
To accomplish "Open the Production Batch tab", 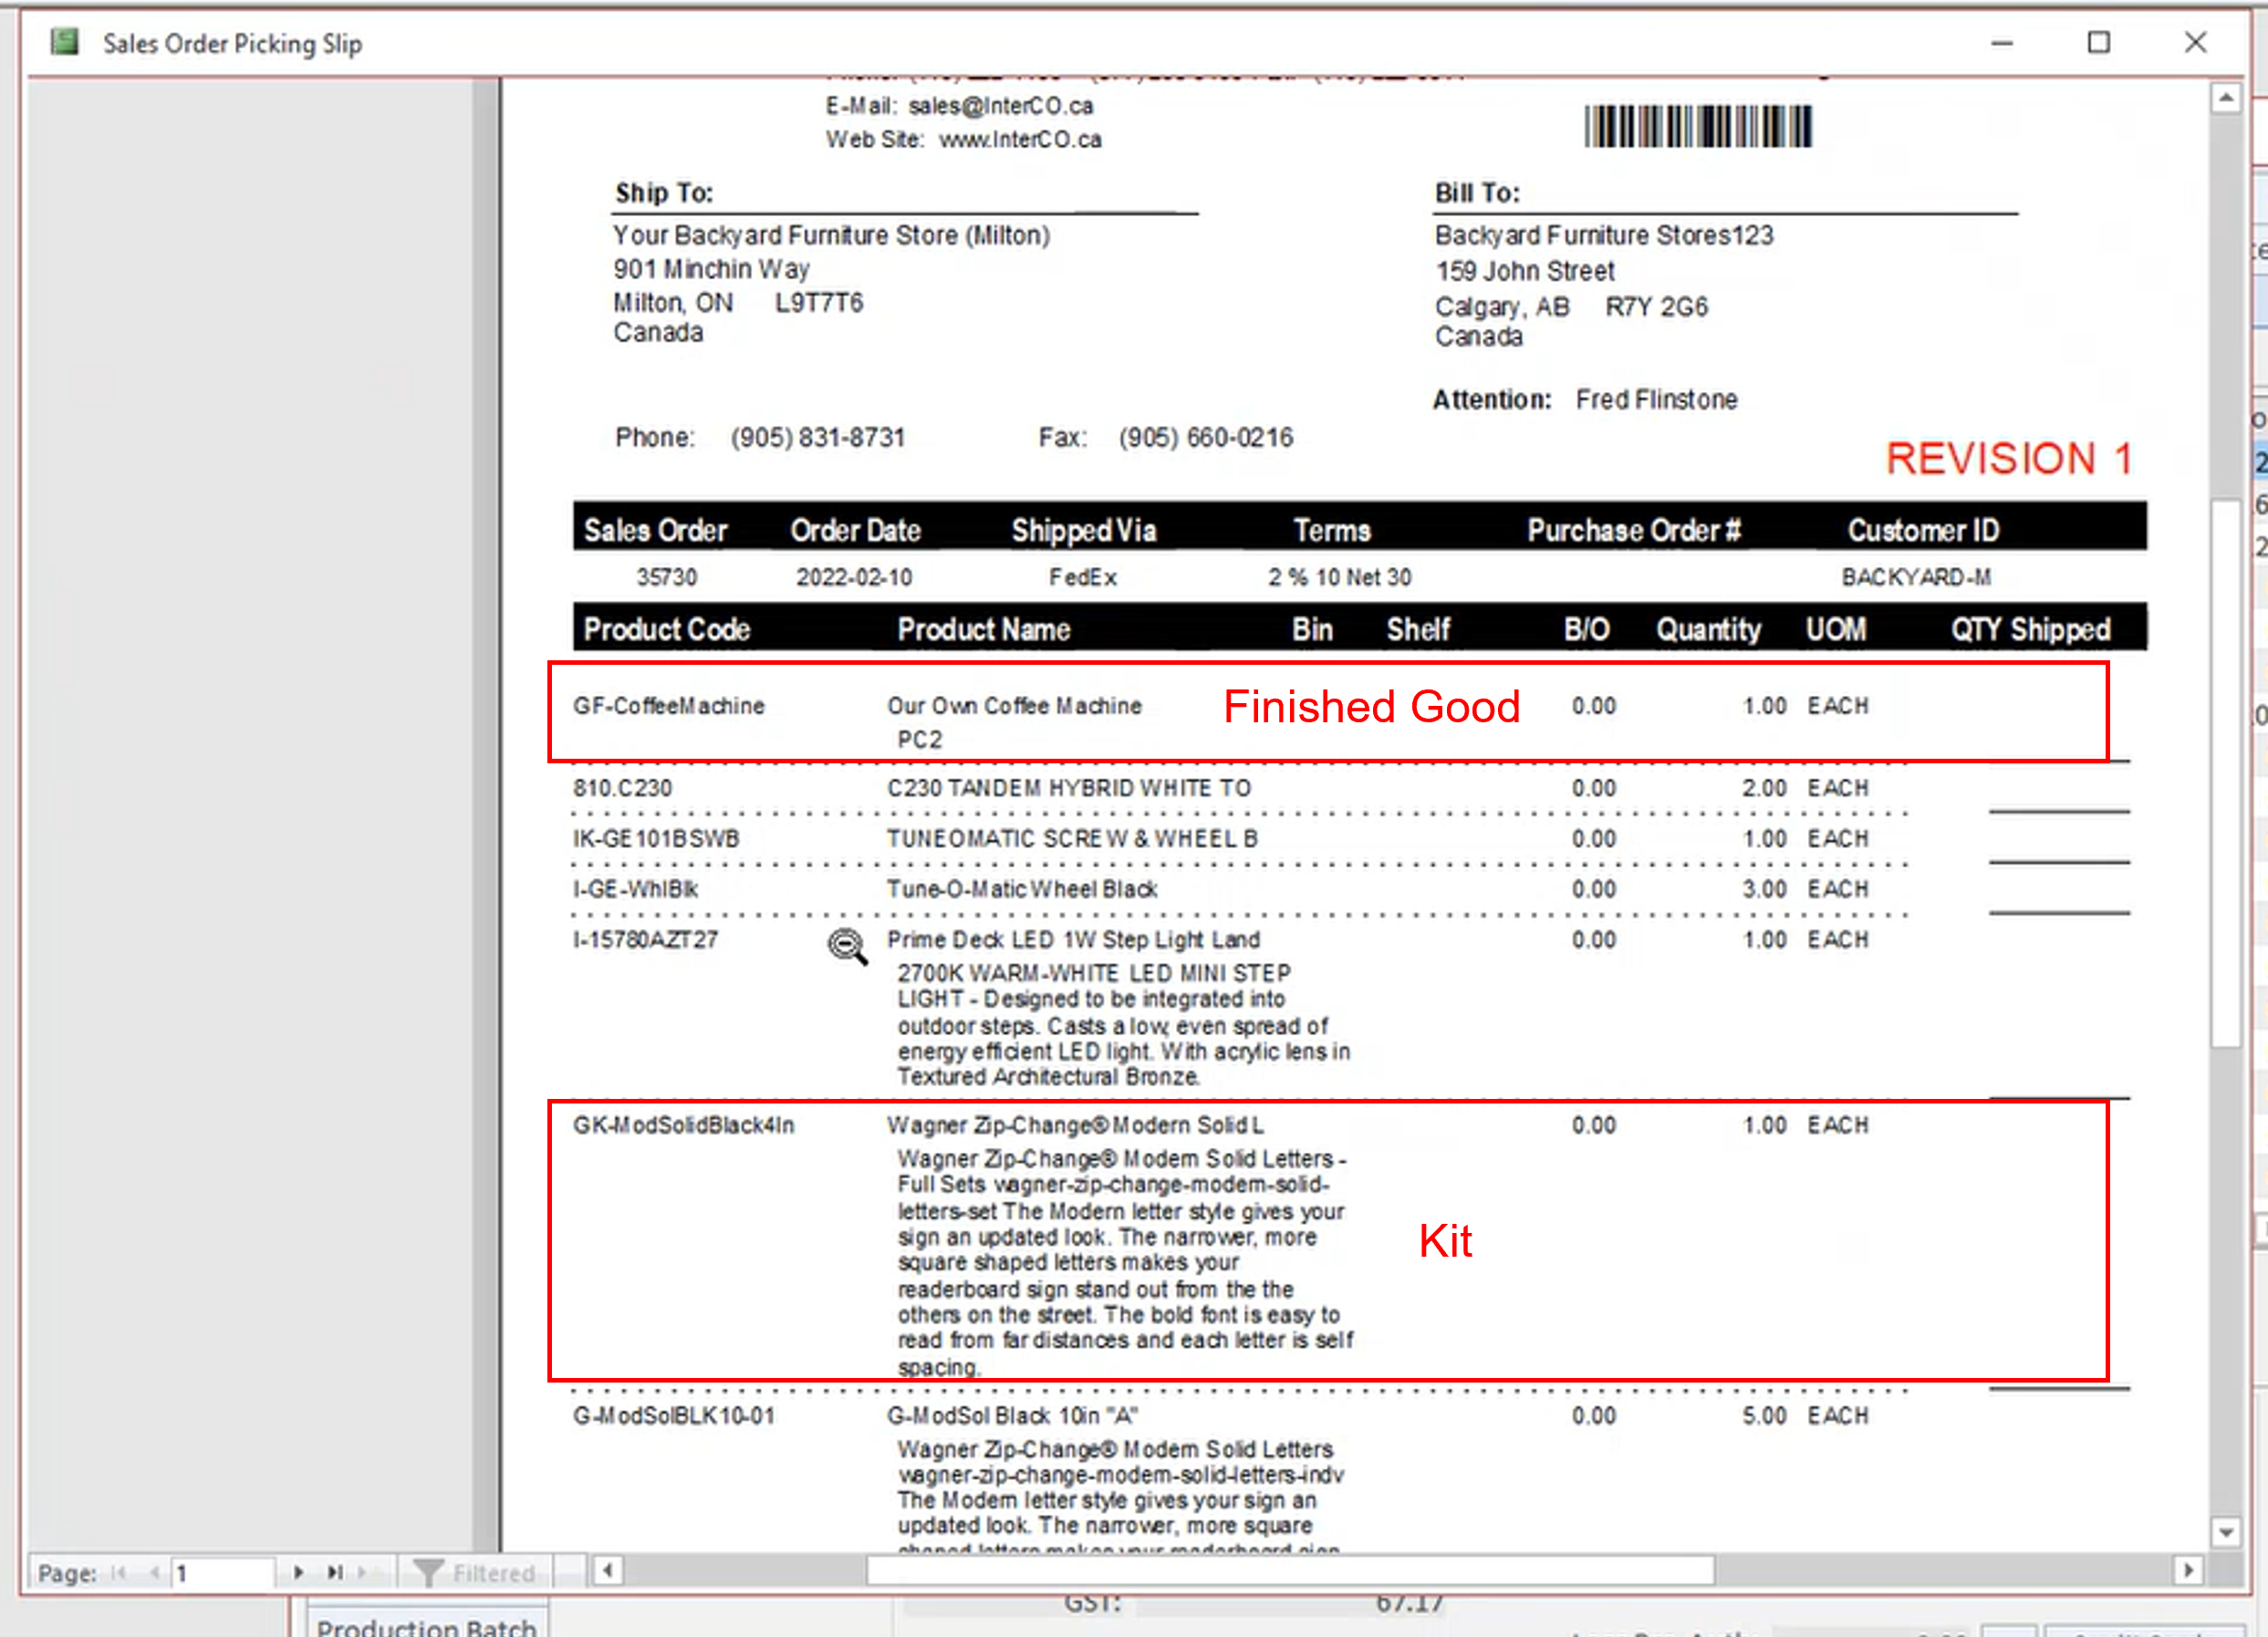I will tap(426, 1625).
